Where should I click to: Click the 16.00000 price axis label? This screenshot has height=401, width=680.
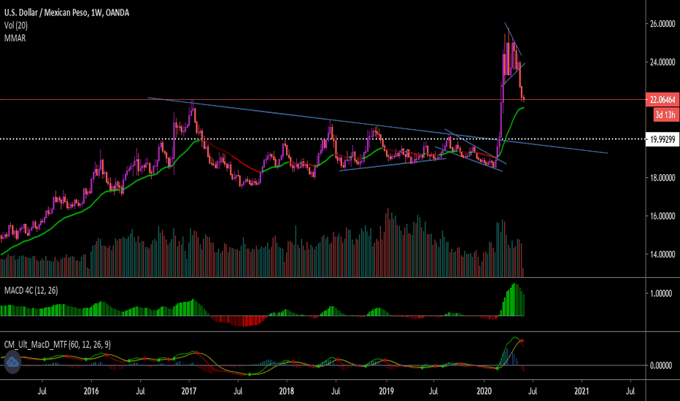click(662, 216)
